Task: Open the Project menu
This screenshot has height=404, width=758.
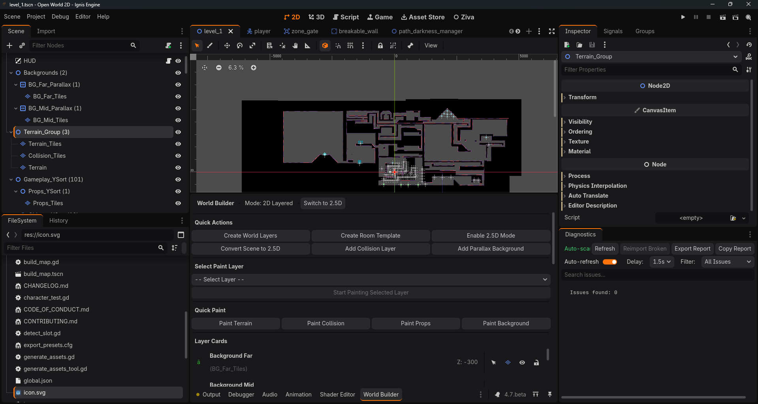Action: [x=36, y=17]
